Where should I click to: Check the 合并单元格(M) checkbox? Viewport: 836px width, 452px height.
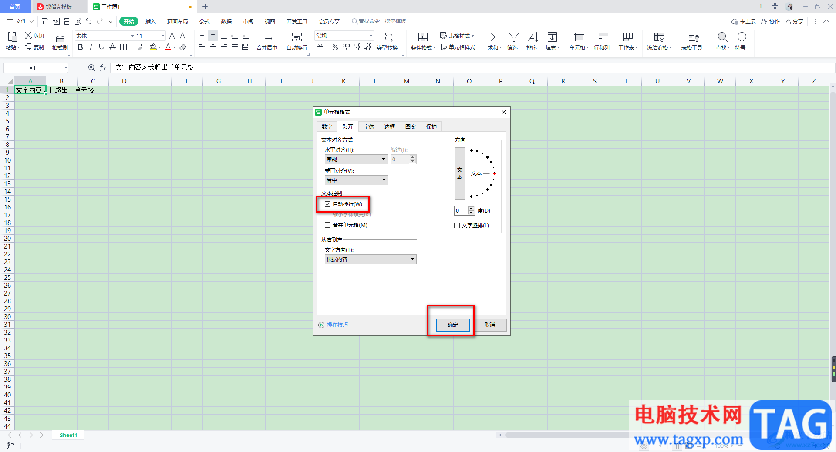[327, 225]
